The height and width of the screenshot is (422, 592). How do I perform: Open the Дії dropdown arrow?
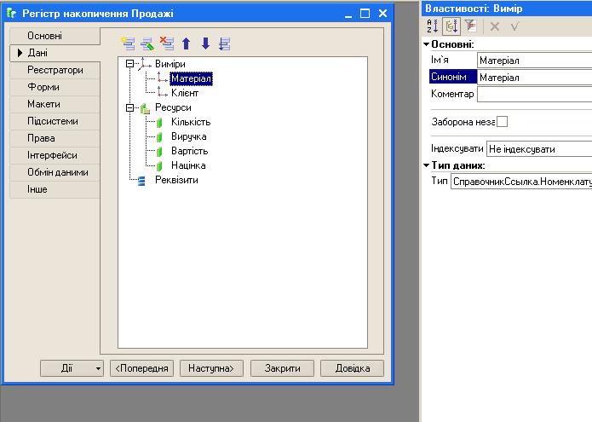click(x=98, y=368)
